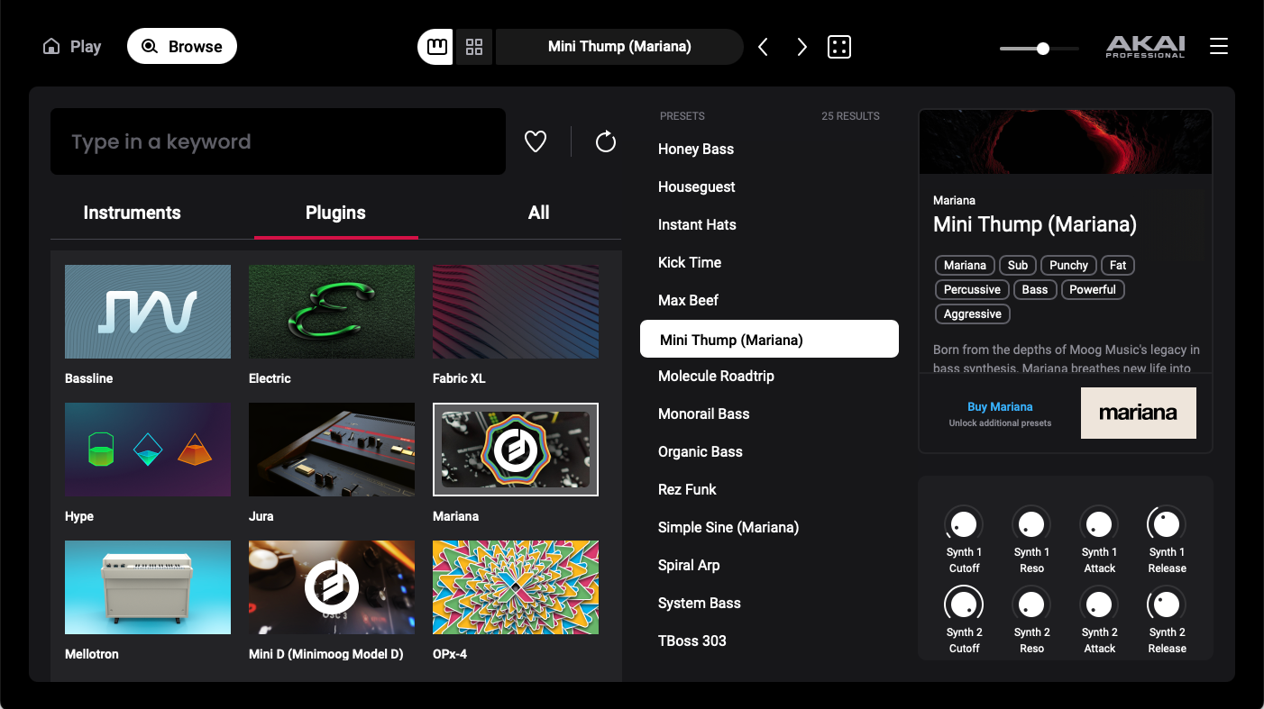
Task: Select the Electric plugin thumbnail
Action: (x=332, y=312)
